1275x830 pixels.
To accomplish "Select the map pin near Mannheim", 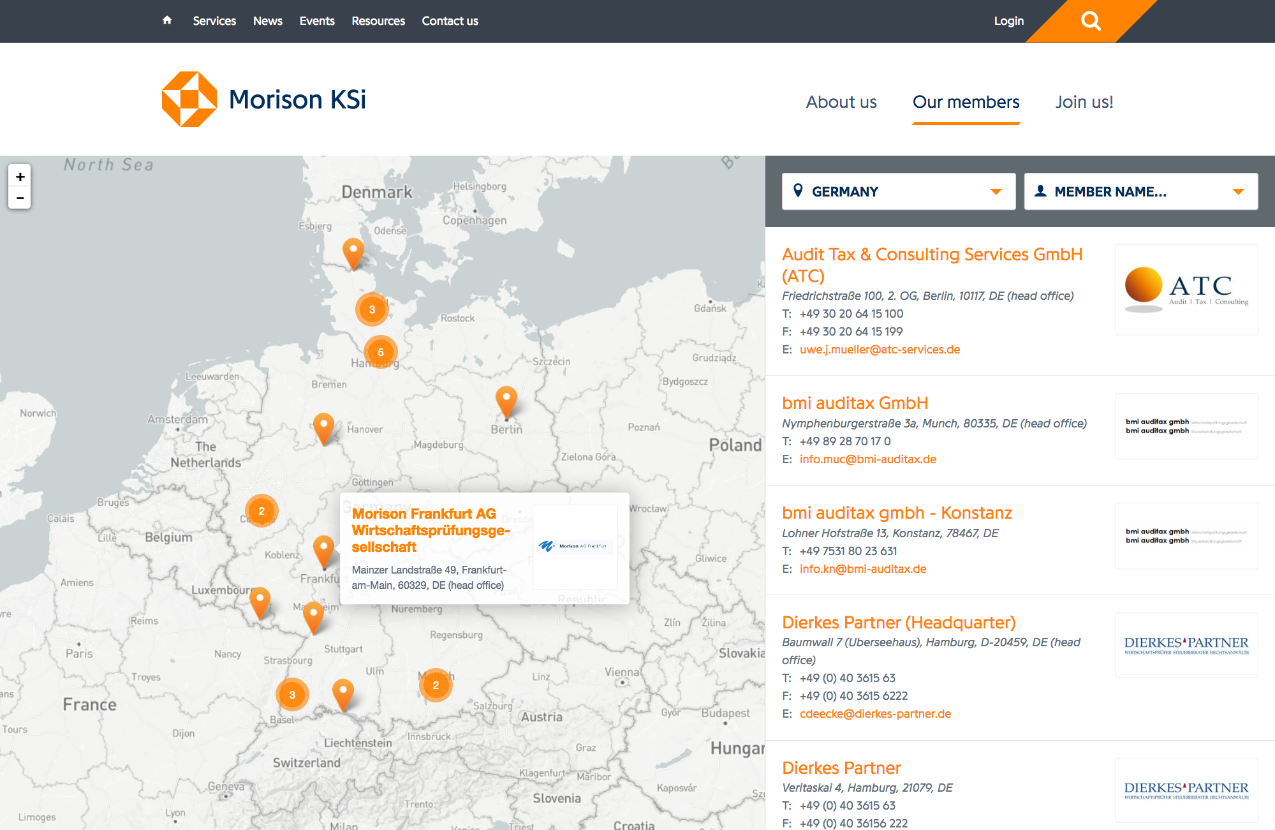I will pyautogui.click(x=313, y=617).
